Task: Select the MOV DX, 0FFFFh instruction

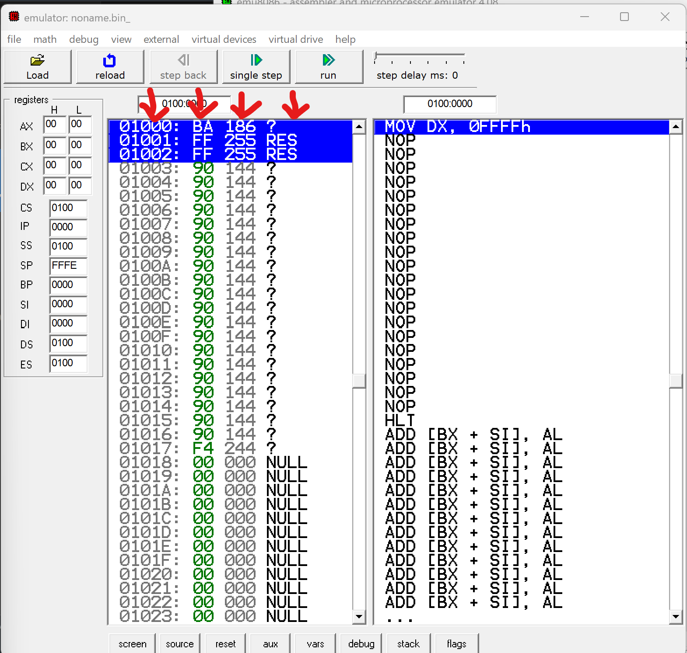Action: (522, 127)
